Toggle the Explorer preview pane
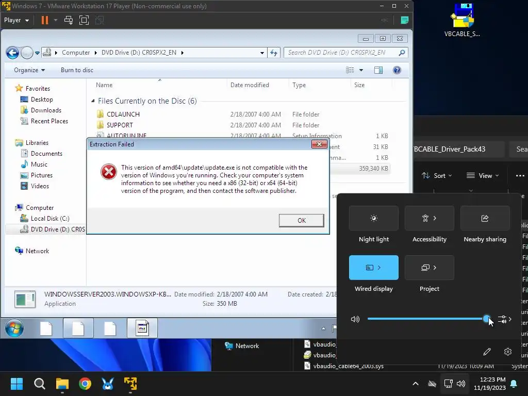 pyautogui.click(x=378, y=70)
